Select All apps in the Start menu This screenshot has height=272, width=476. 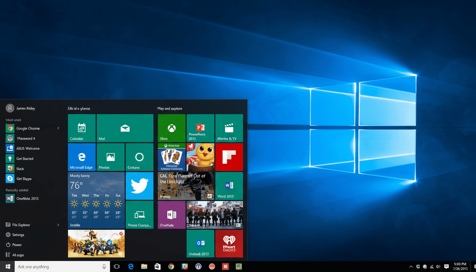click(18, 255)
